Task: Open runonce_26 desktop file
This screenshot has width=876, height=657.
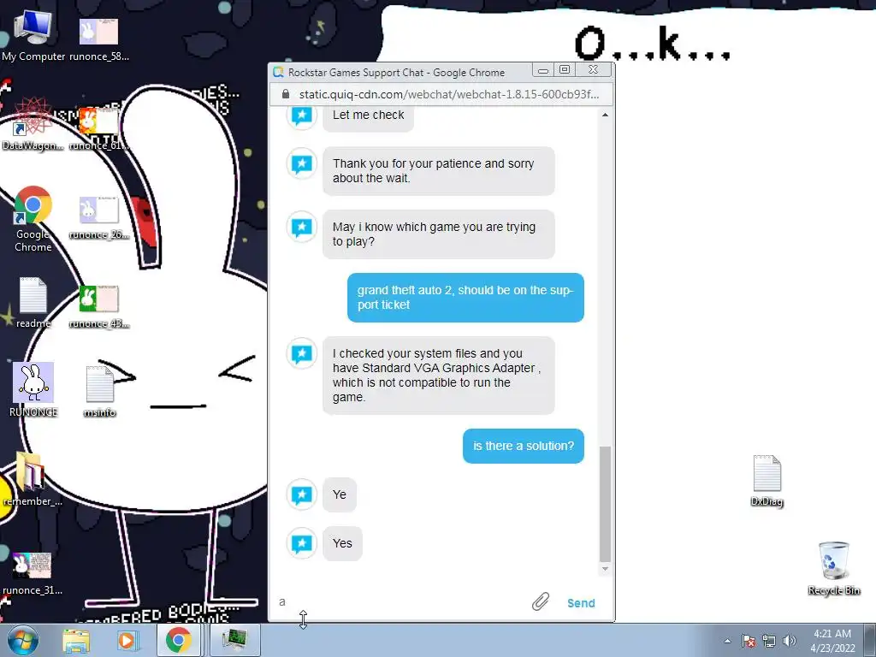Action: (99, 216)
